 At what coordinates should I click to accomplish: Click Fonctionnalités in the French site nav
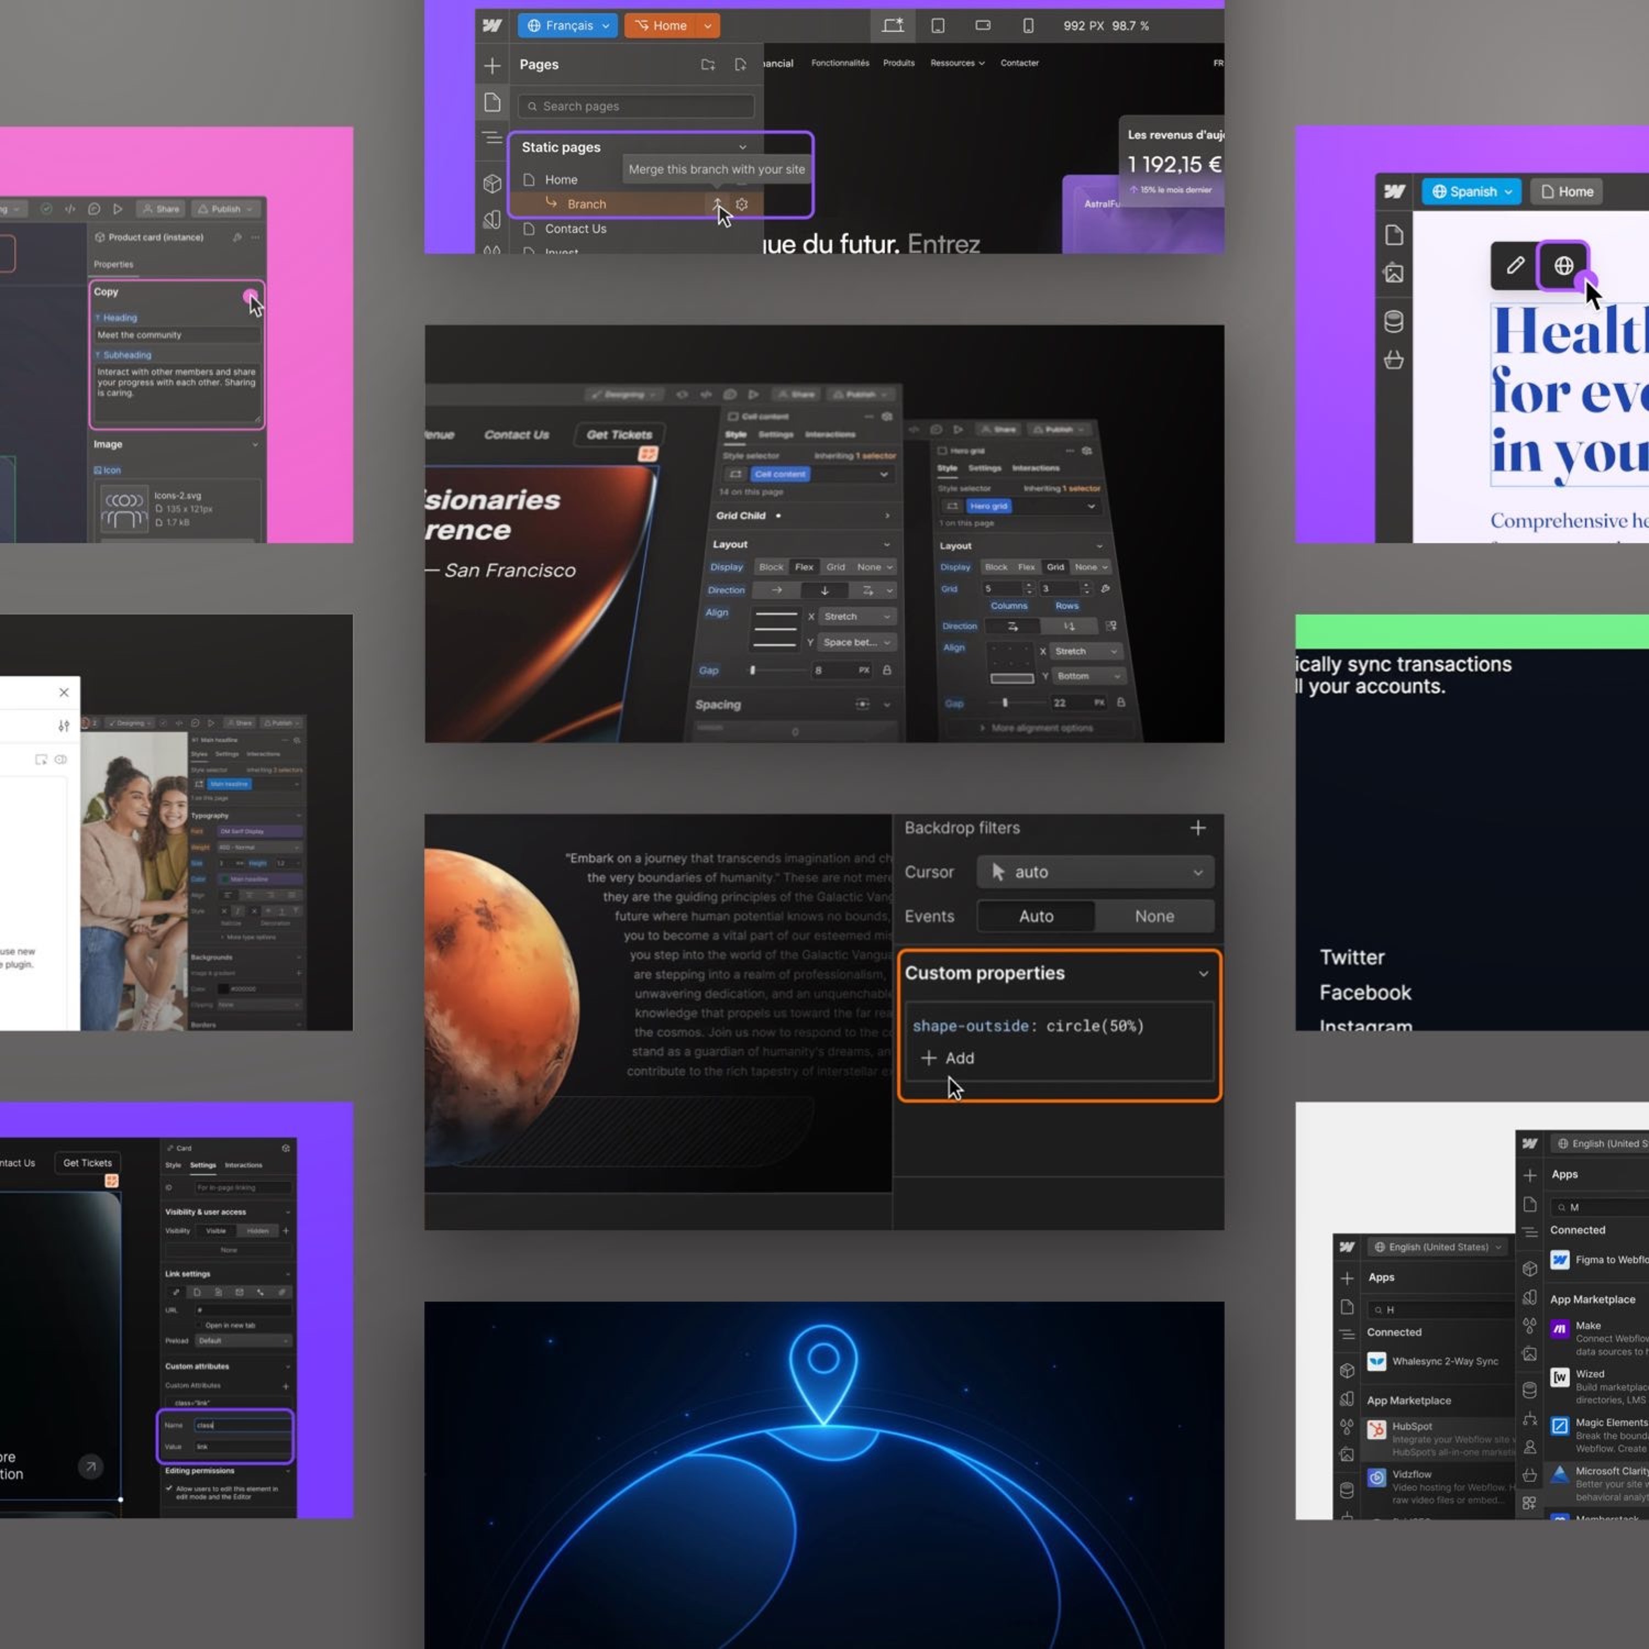pyautogui.click(x=840, y=63)
